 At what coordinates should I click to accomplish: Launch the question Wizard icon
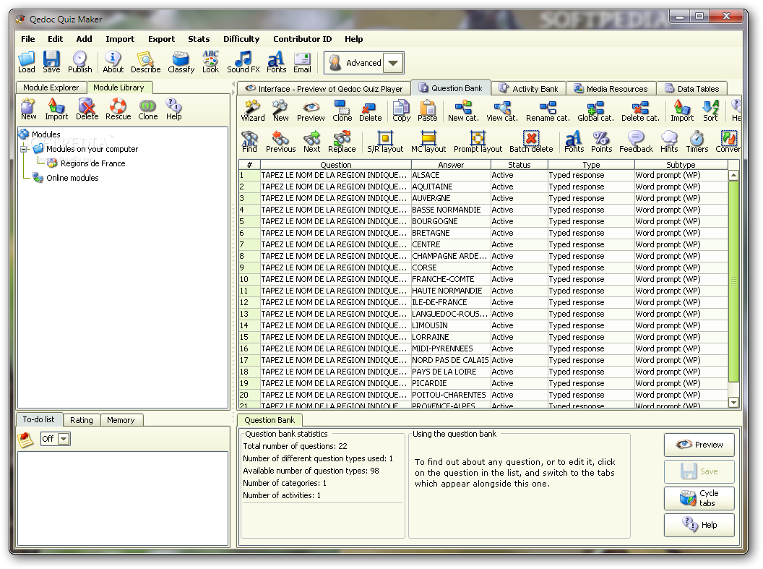pyautogui.click(x=253, y=111)
